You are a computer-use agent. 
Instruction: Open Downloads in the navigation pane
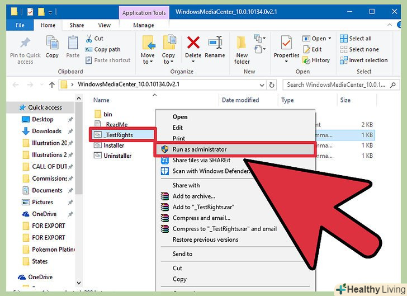[x=47, y=131]
